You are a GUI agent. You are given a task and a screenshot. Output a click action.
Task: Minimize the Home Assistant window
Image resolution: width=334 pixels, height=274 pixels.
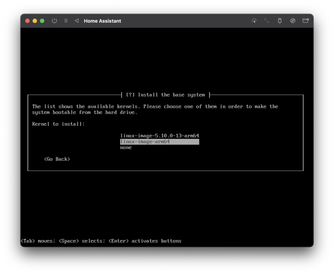pos(35,21)
